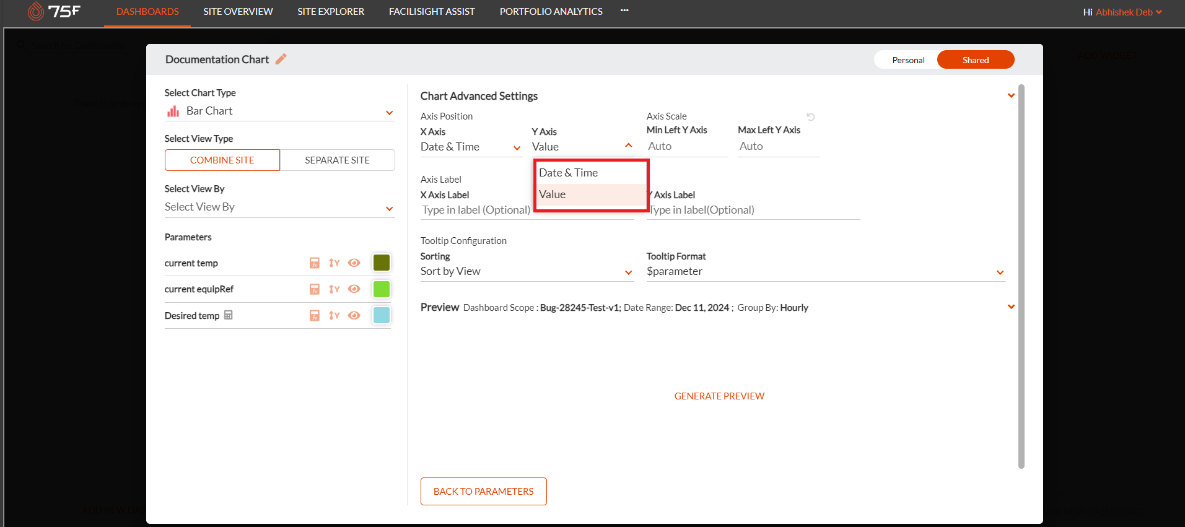
Task: Change the Desired temp color swatch
Action: (x=382, y=315)
